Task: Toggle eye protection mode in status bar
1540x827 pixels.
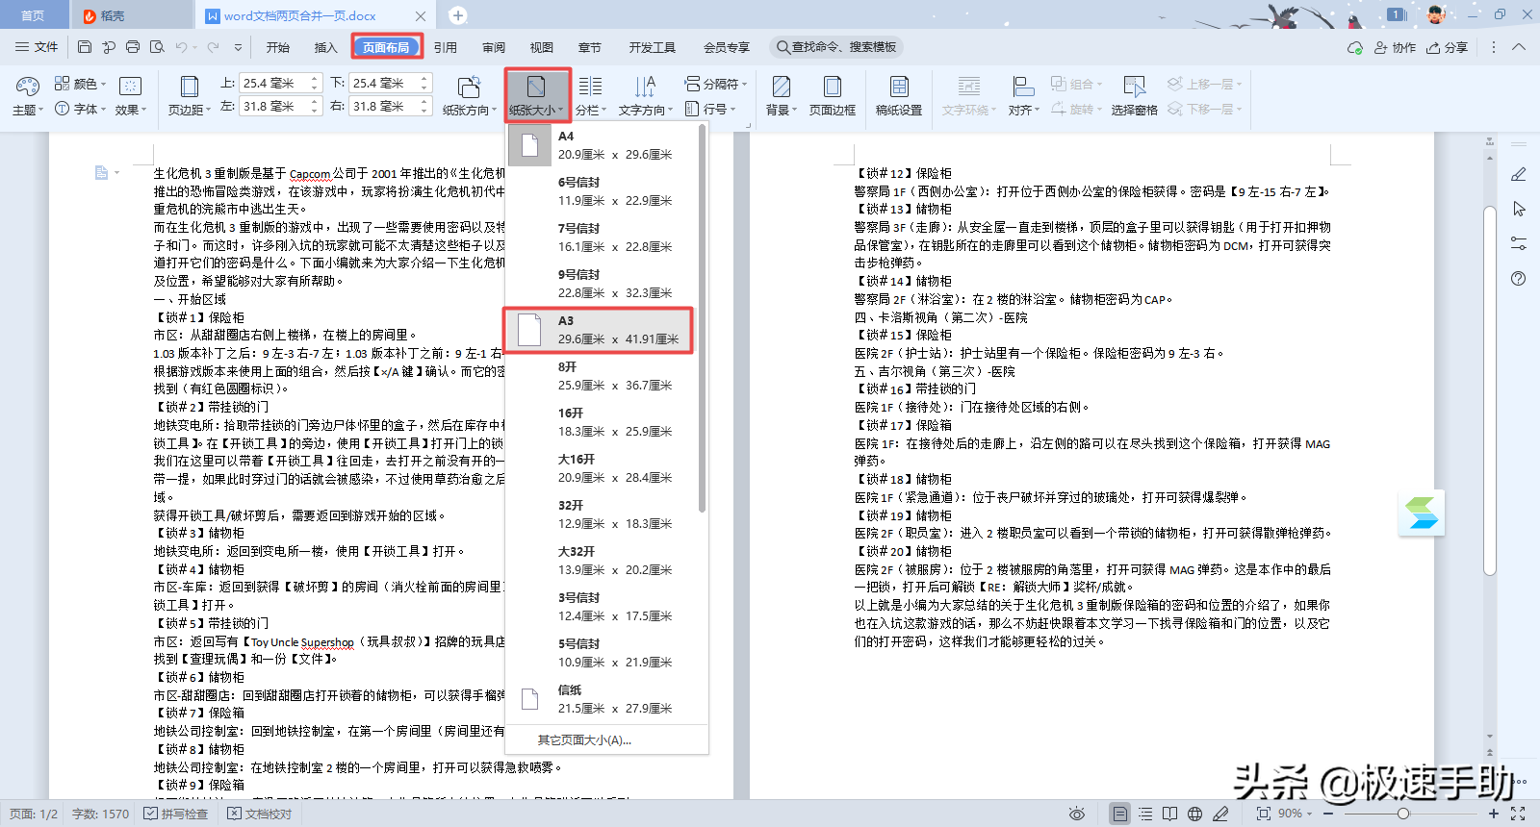Action: pyautogui.click(x=1077, y=814)
